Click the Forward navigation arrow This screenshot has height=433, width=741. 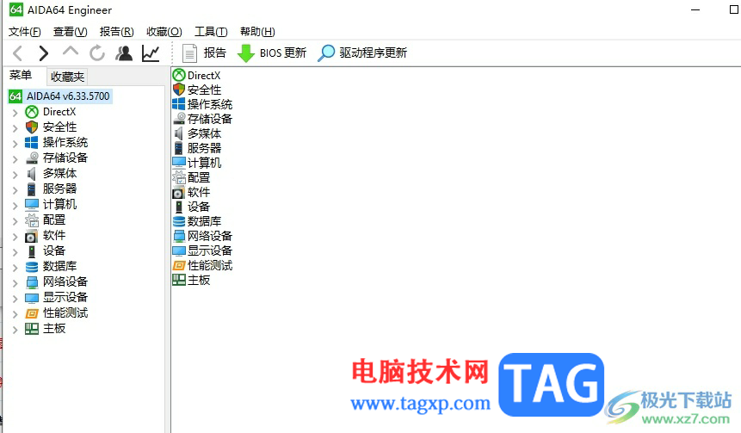tap(44, 53)
